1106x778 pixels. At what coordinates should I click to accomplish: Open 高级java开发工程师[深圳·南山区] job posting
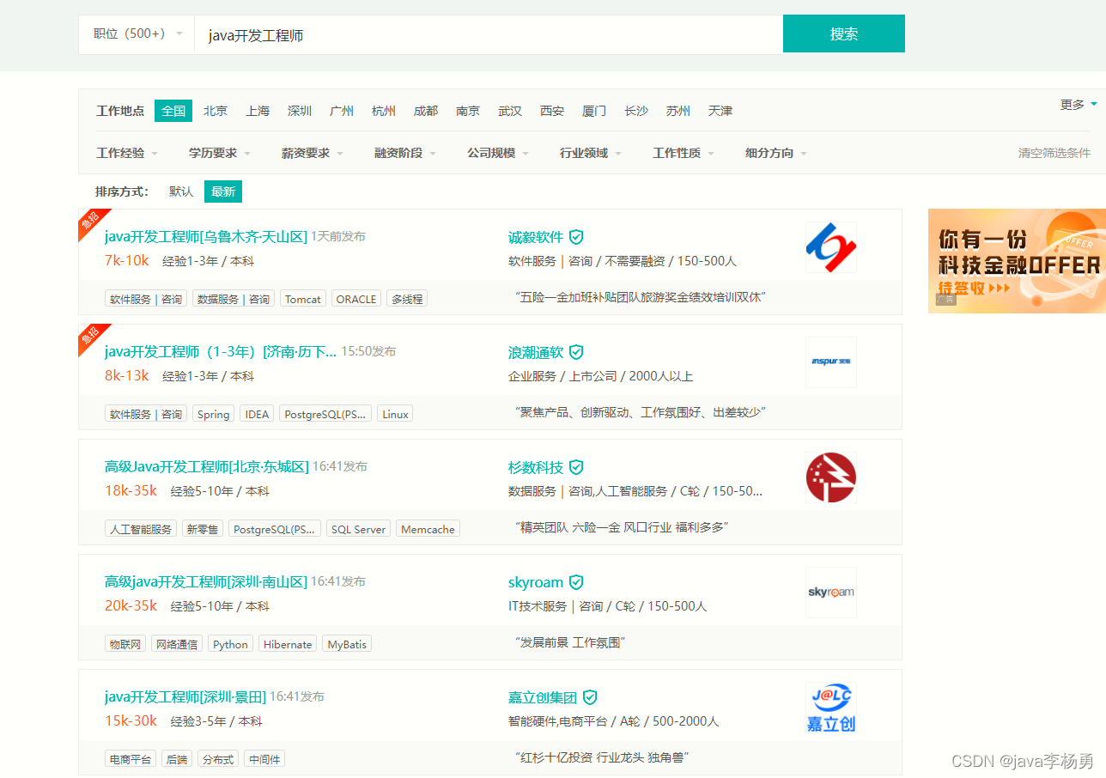206,581
